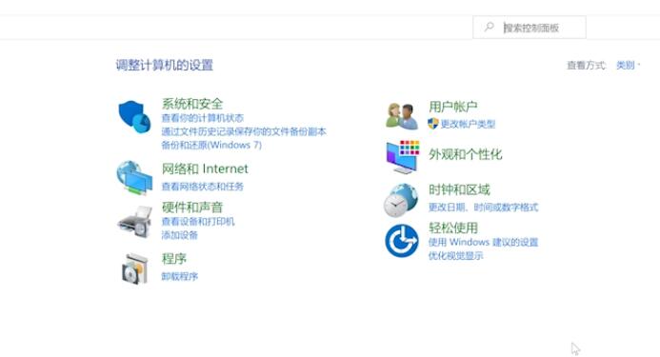Open the 网络和 Internet globe icon
The height and width of the screenshot is (357, 660).
[134, 178]
